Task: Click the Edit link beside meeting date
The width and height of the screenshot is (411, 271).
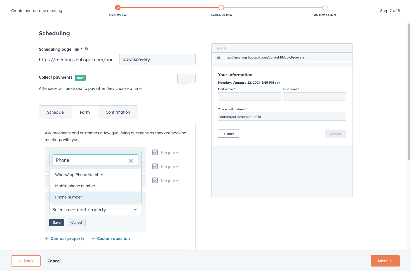Action: click(278, 83)
